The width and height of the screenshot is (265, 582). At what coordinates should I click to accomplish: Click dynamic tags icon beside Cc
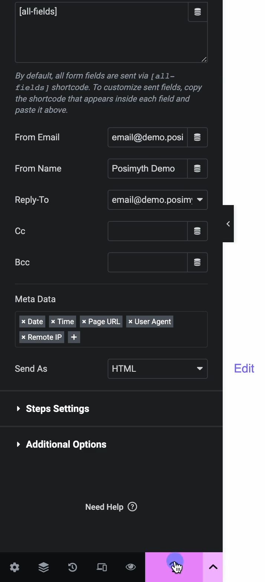pos(197,231)
